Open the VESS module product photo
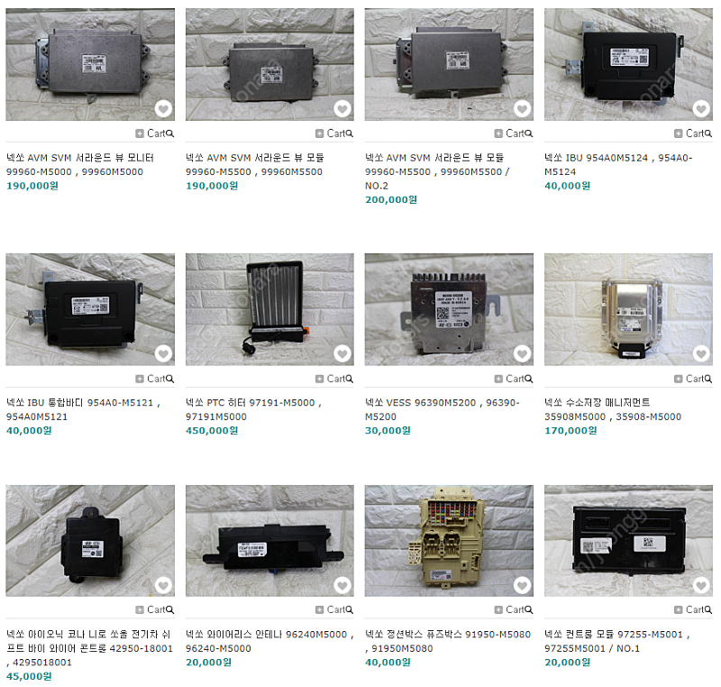The height and width of the screenshot is (687, 721). (x=449, y=309)
